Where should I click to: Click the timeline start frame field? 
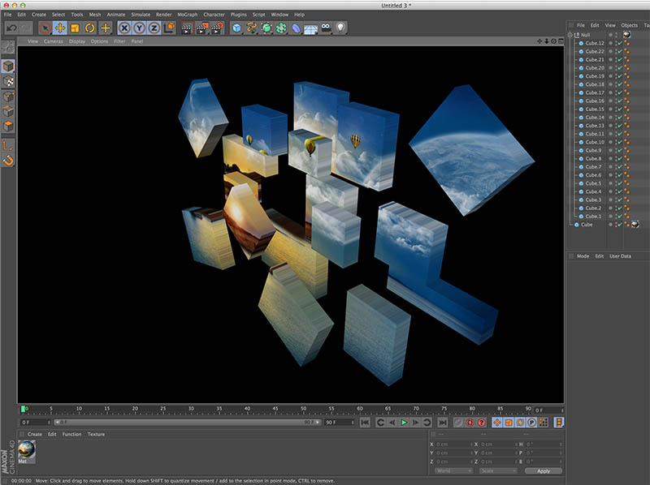[x=35, y=423]
